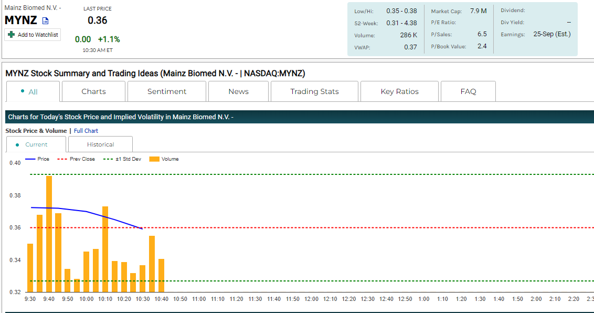Toggle the Price series in chart legend

(x=37, y=159)
